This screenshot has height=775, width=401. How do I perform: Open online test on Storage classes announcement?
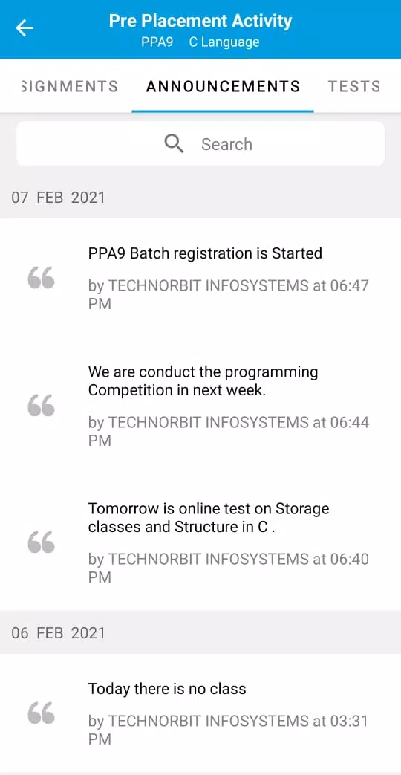(200, 542)
